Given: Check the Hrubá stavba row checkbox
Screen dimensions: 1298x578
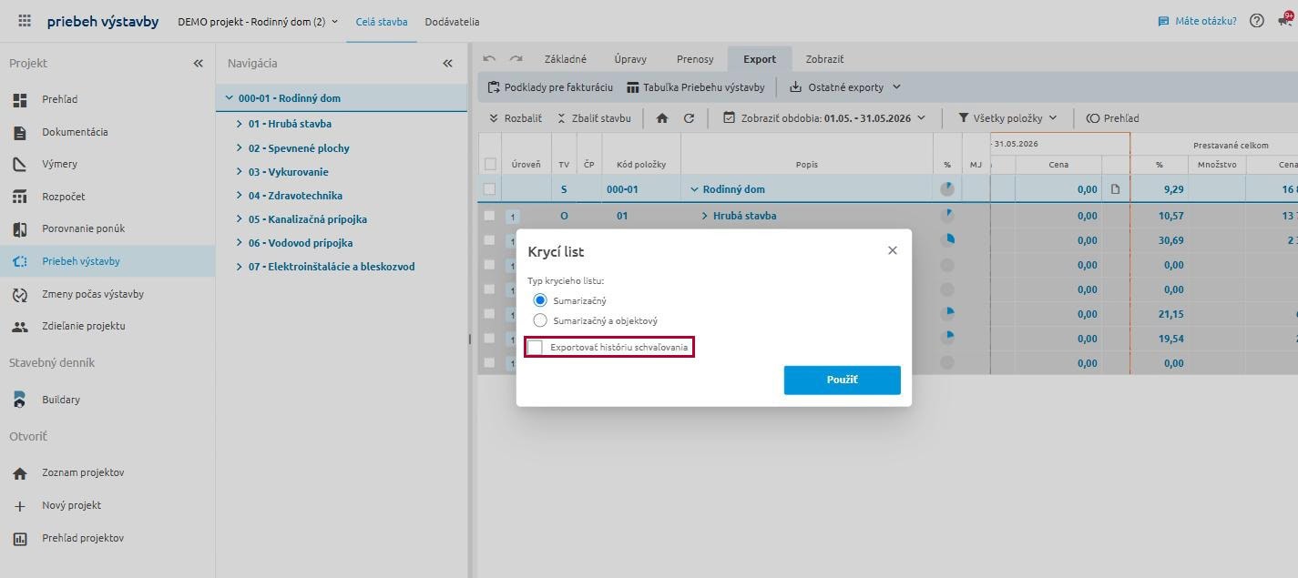Looking at the screenshot, I should pyautogui.click(x=490, y=216).
